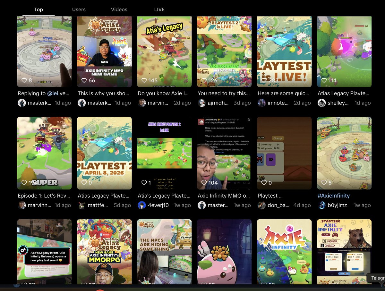Open thumbnail showing Dexterity and Willpower stats
This screenshot has width=385, height=291.
pyautogui.click(x=284, y=153)
